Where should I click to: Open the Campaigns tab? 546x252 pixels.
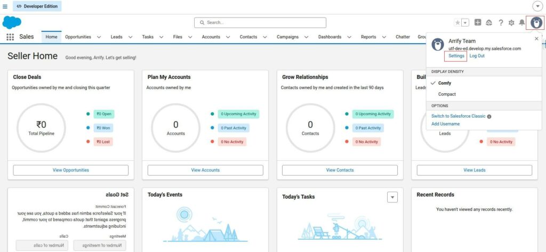(x=287, y=37)
